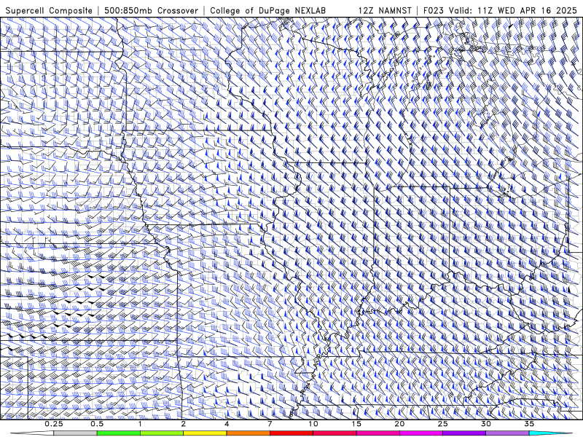This screenshot has height=437, width=583.
Task: Click the "10" scale label
Action: [313, 424]
